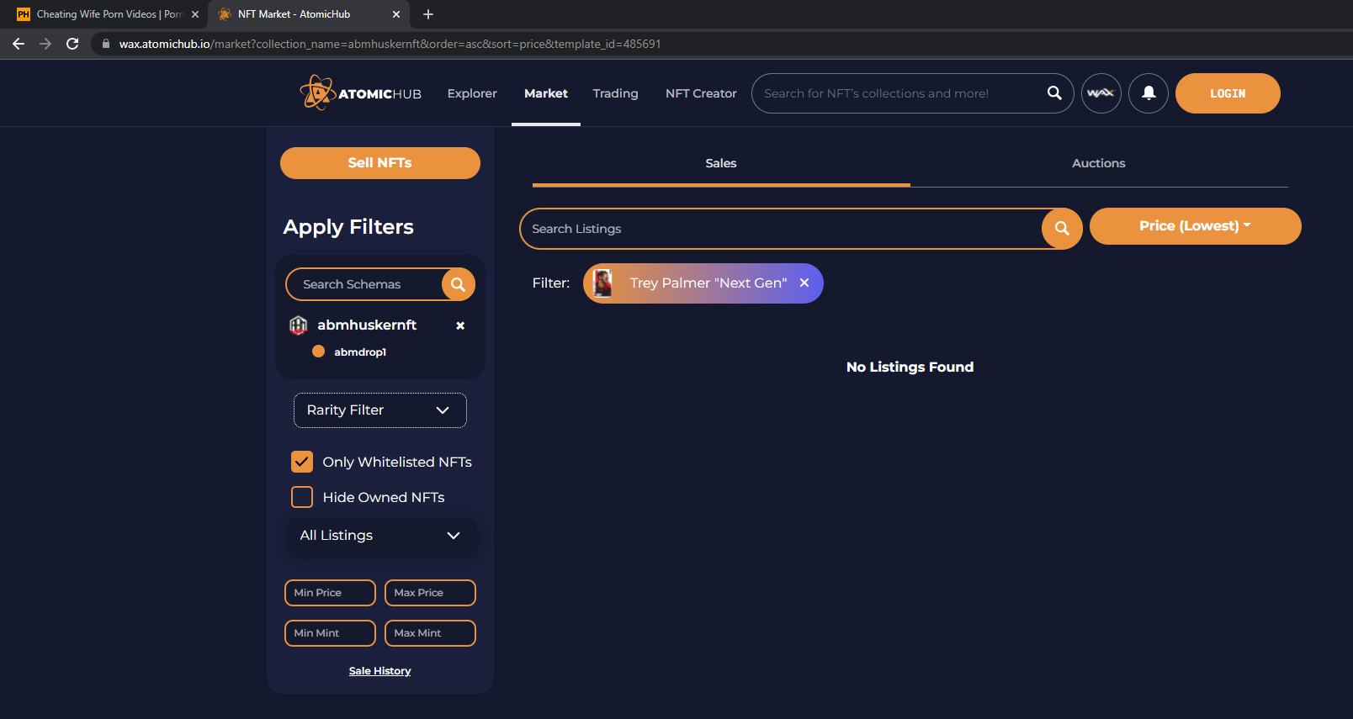The image size is (1353, 719).
Task: Close the NFT Market - AtomicHub tab
Action: point(396,14)
